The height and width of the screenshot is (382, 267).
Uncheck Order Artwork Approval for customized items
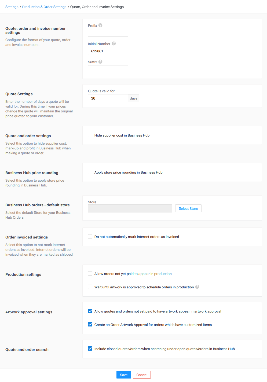[90, 324]
